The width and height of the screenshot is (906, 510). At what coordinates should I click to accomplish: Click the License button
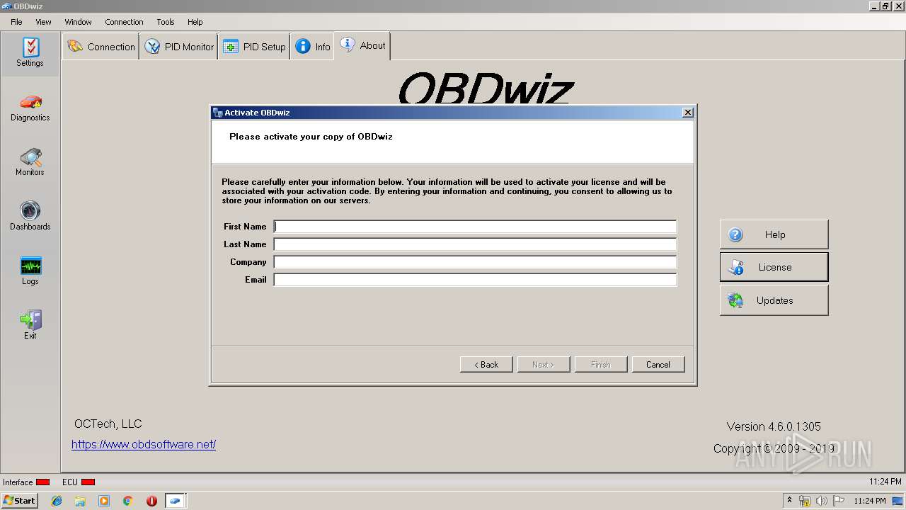pos(774,267)
